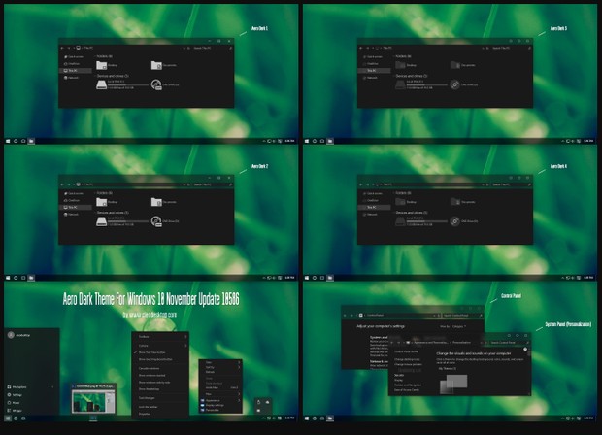
Task: Click Change desktop icons link
Action: [408, 359]
